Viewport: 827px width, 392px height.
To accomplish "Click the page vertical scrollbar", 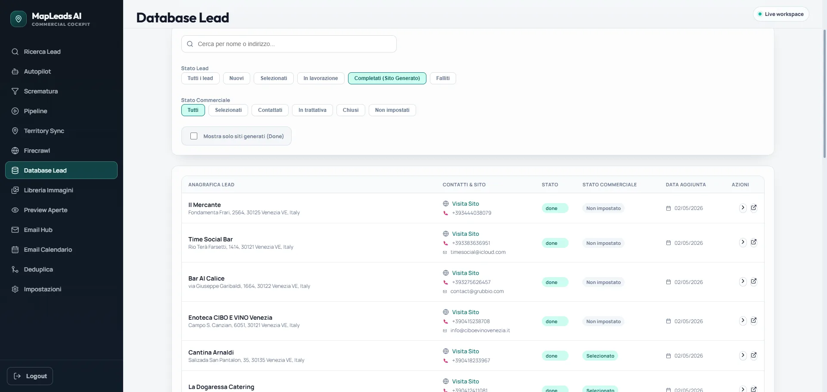I will click(x=824, y=94).
